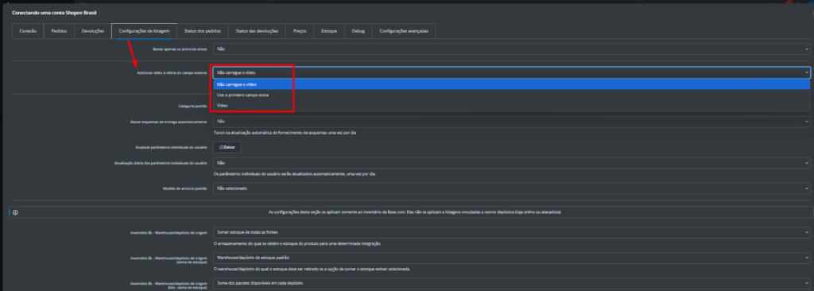Open 'Baixar esquemas de entrega automaticamente' dropdown
The image size is (814, 291).
511,122
